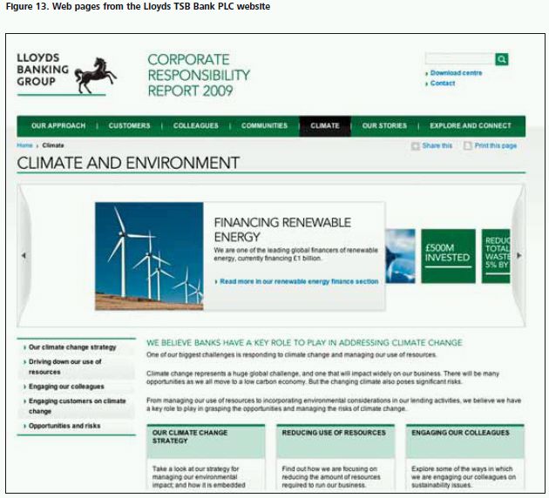Open the Communities navigation tab
The height and width of the screenshot is (498, 549).
[x=264, y=126]
